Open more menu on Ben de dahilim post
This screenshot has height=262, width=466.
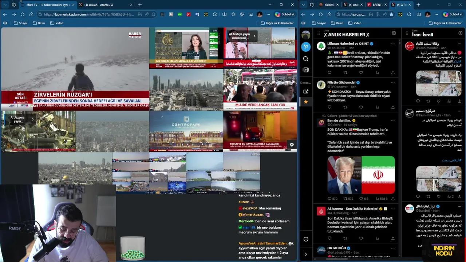click(x=393, y=120)
